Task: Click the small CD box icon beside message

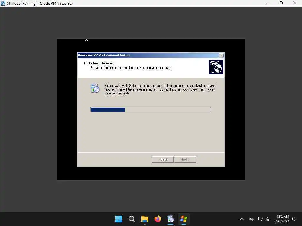Action: (x=95, y=88)
